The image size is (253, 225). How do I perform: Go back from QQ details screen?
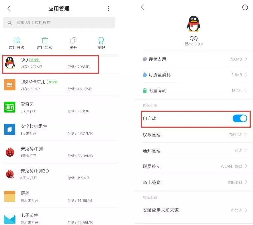click(142, 7)
